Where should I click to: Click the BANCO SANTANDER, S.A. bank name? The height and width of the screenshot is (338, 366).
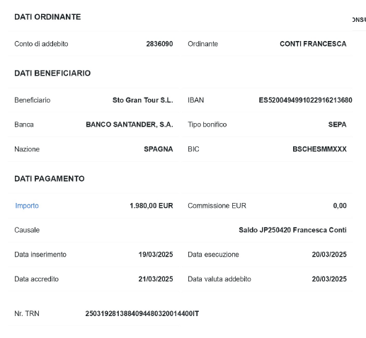coord(130,124)
